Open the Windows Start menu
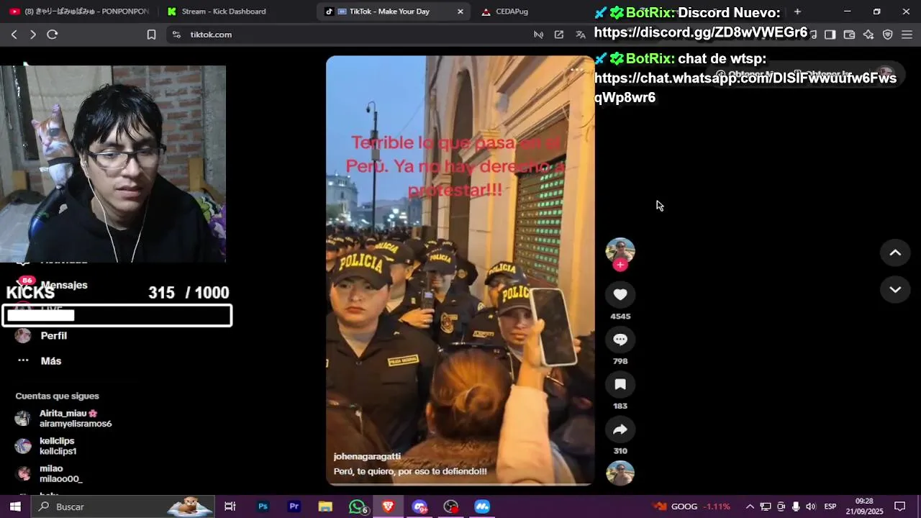The height and width of the screenshot is (518, 921). [x=15, y=506]
